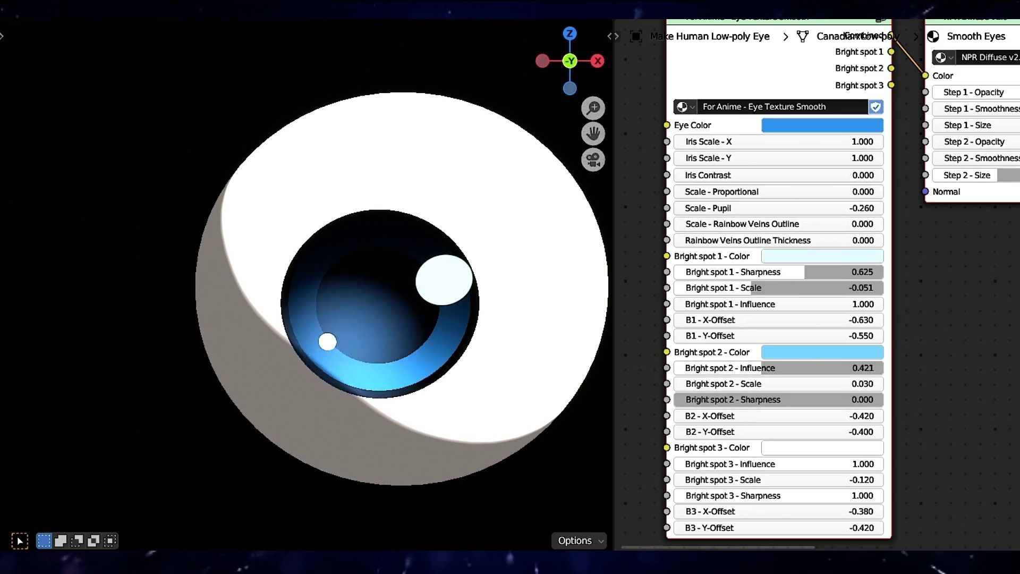Click Make Human Low-poly Eye breadcrumb

click(x=710, y=36)
